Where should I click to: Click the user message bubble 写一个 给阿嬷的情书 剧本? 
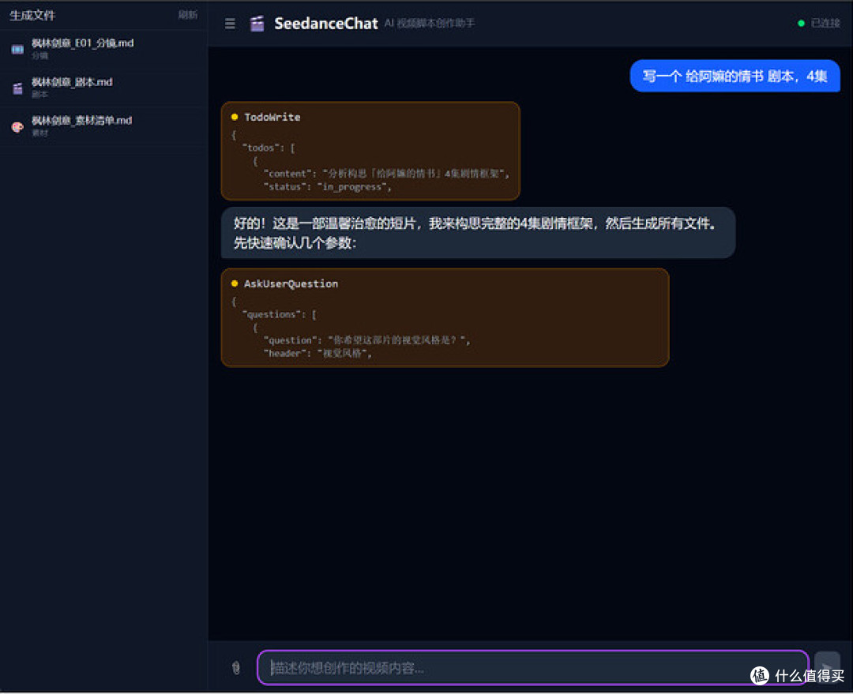[735, 76]
